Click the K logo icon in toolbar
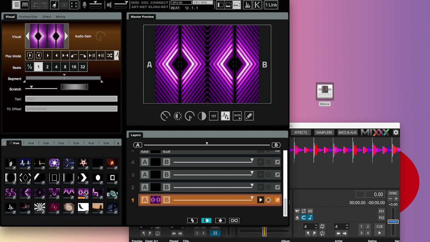The image size is (430, 242). pos(257,5)
